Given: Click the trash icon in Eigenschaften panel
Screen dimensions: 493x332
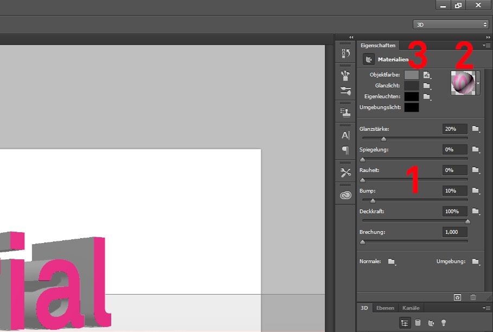Looking at the screenshot, I should [473, 297].
